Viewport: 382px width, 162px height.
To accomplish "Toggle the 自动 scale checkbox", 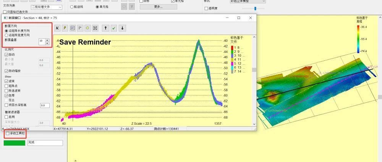I will click(x=6, y=54).
